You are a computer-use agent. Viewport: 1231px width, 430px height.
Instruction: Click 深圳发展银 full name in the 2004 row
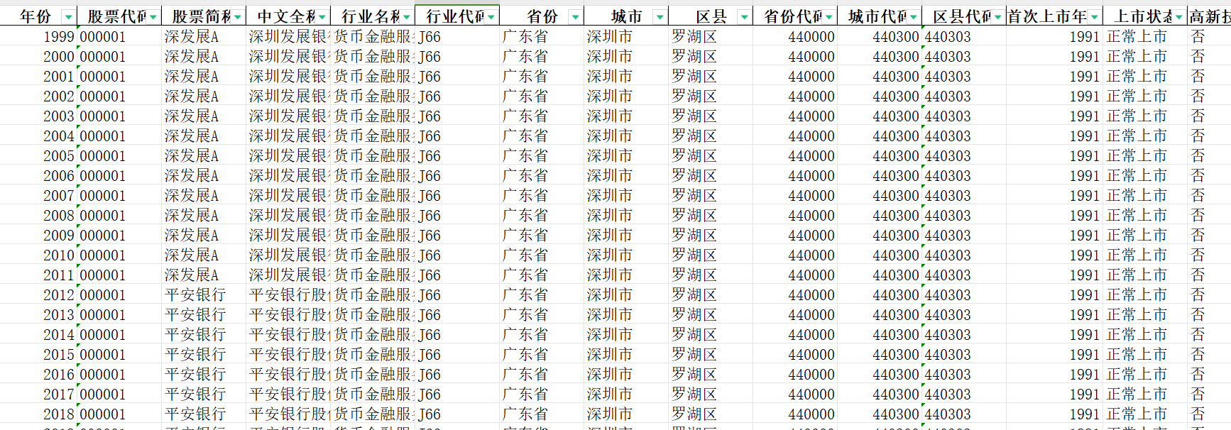click(289, 136)
